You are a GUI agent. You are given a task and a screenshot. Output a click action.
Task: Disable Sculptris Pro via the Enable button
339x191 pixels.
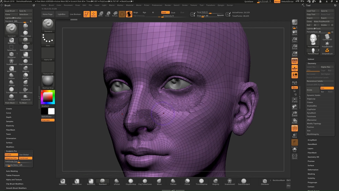(11, 154)
